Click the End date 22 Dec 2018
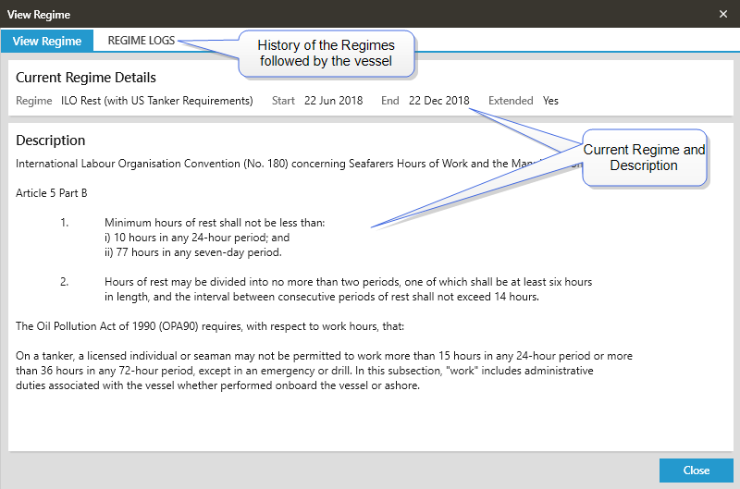740x489 pixels. [x=438, y=101]
